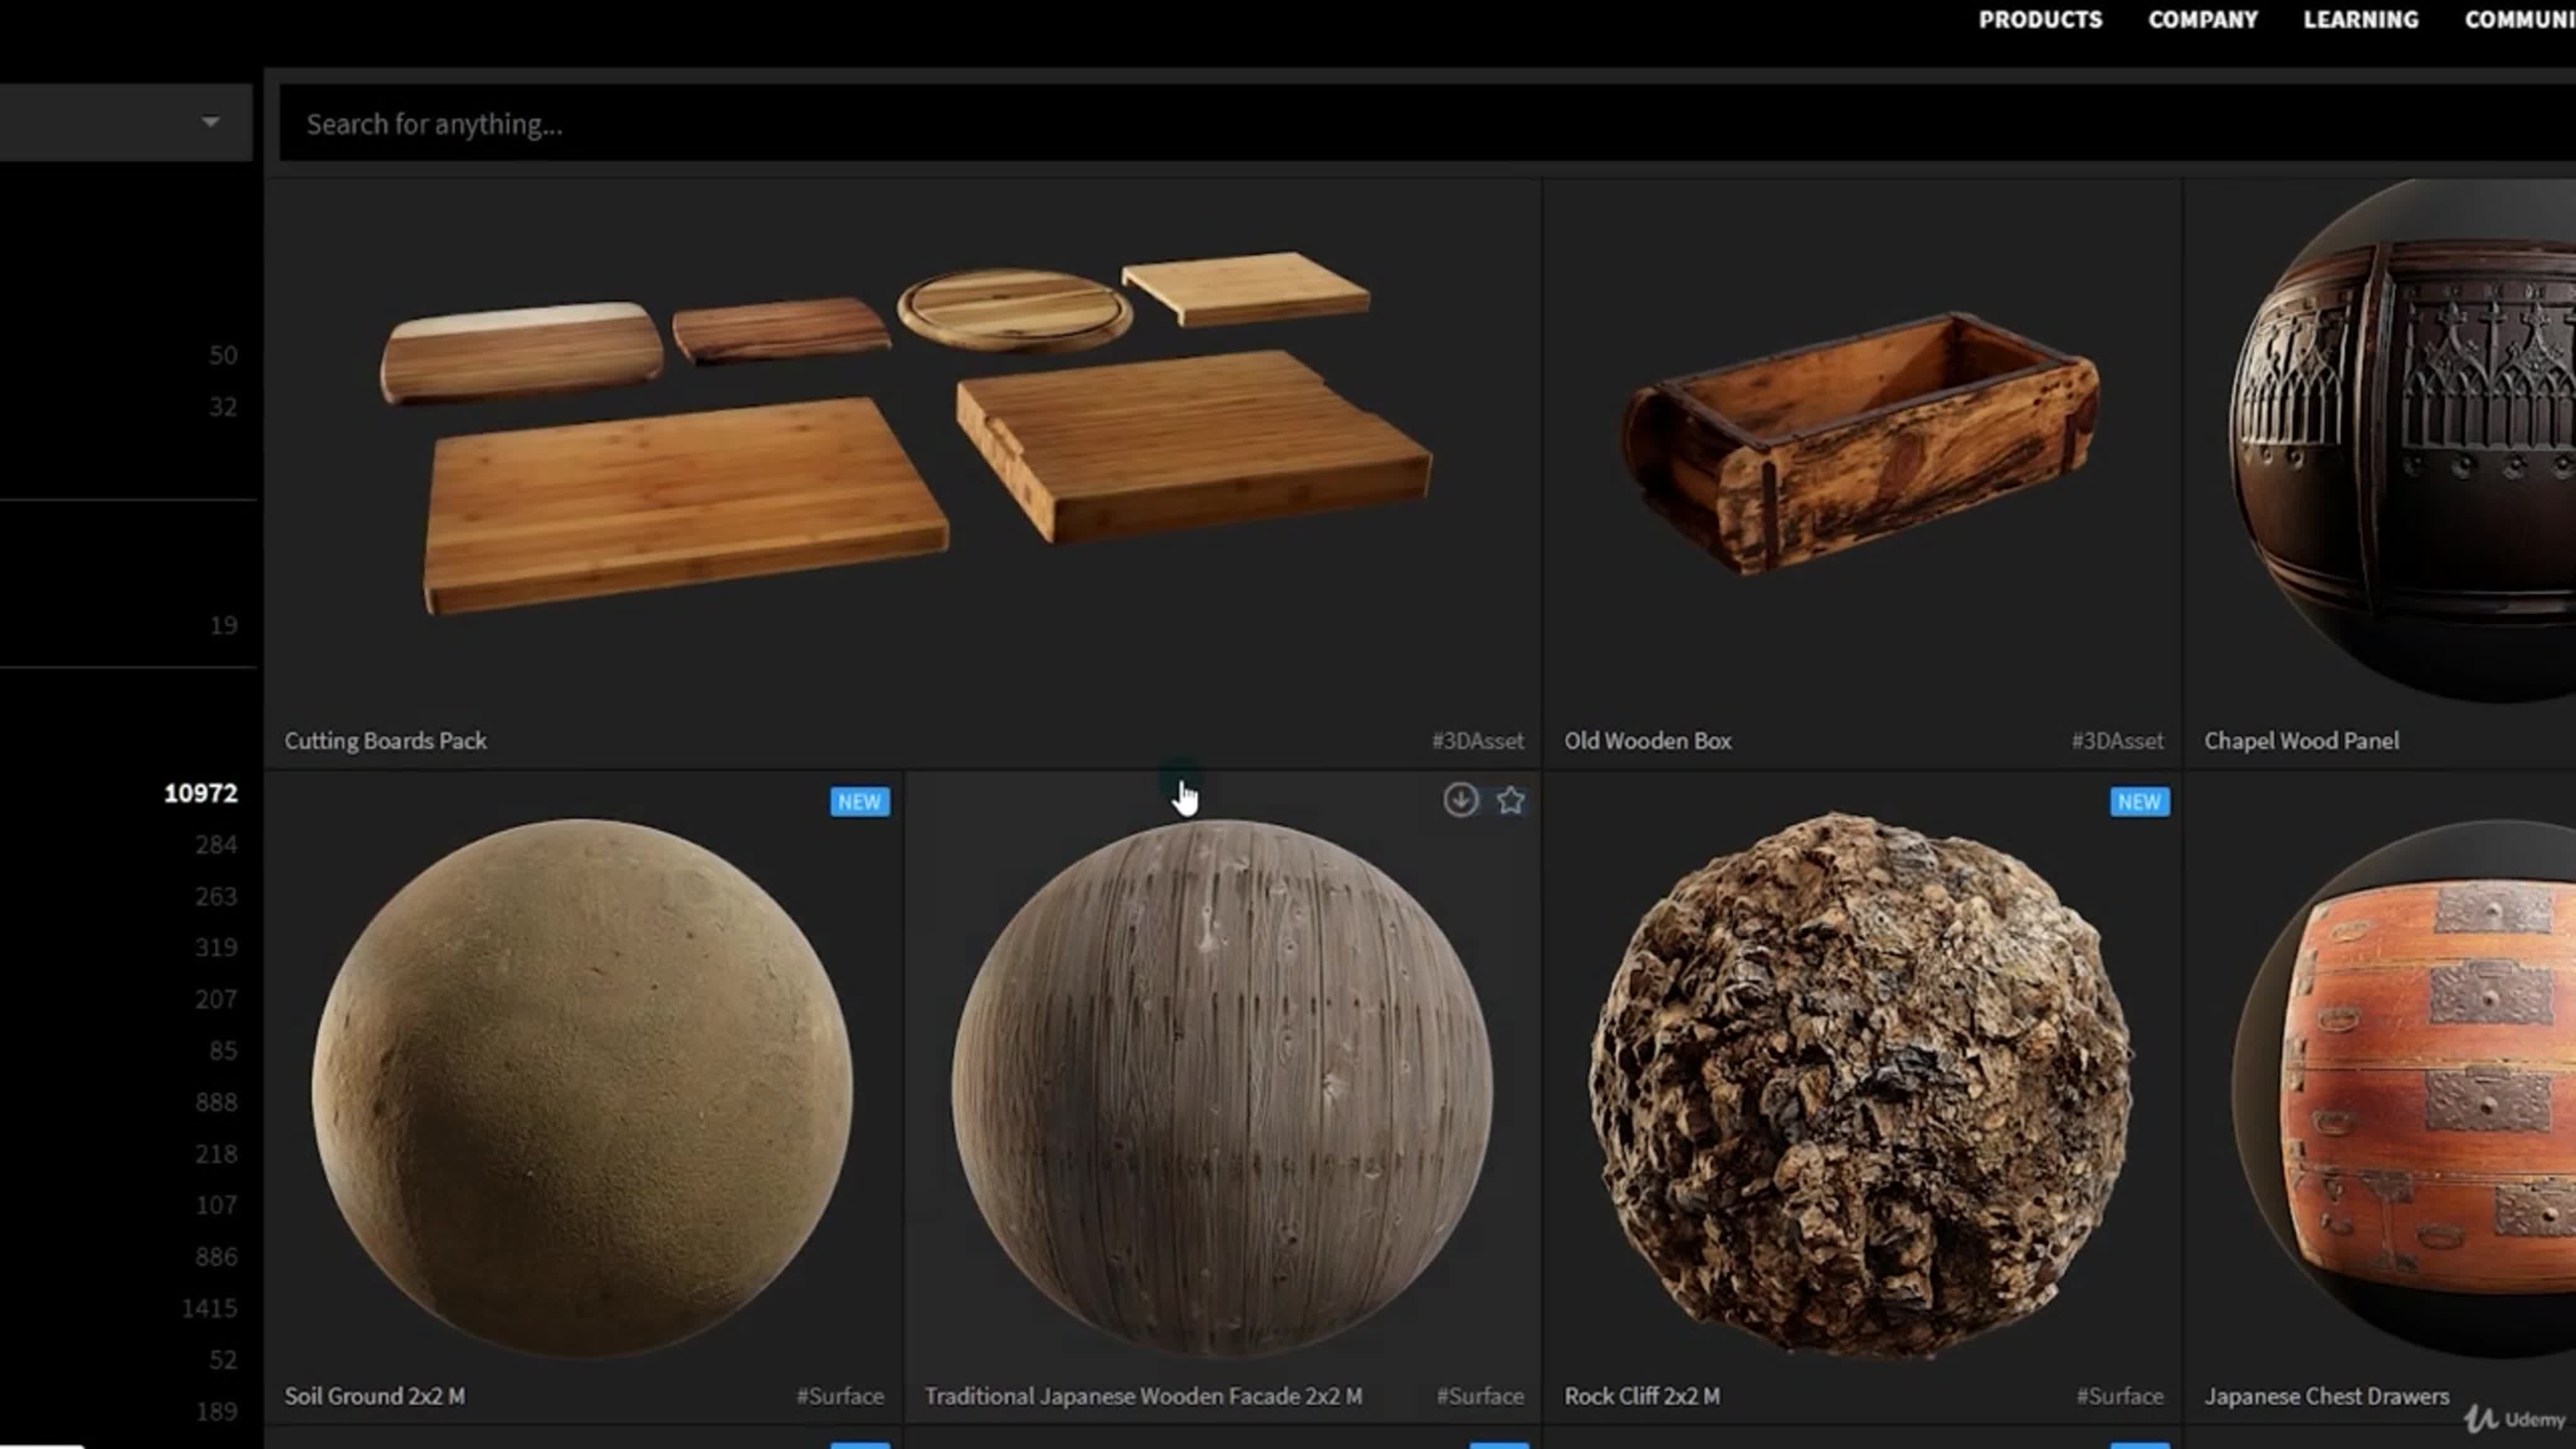Click Traditional Japanese Wooden Facade 2x2 M title

click(1143, 1396)
